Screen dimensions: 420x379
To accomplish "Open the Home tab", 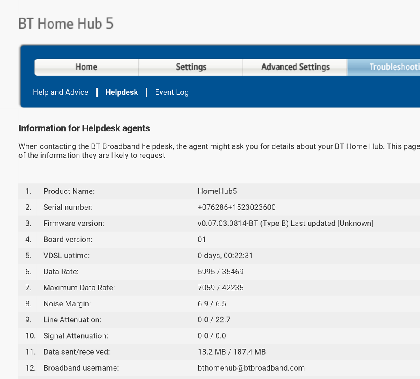I will 86,67.
